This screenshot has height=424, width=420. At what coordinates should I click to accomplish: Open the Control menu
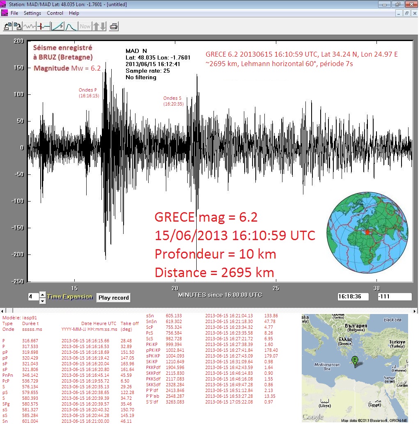tap(55, 13)
